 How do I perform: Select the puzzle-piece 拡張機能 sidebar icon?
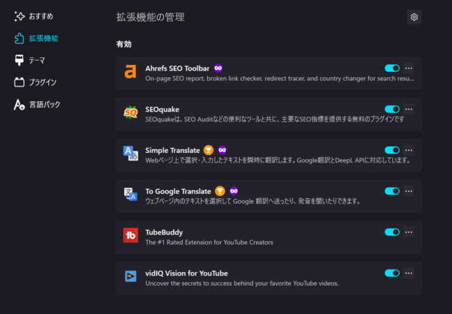coord(20,38)
